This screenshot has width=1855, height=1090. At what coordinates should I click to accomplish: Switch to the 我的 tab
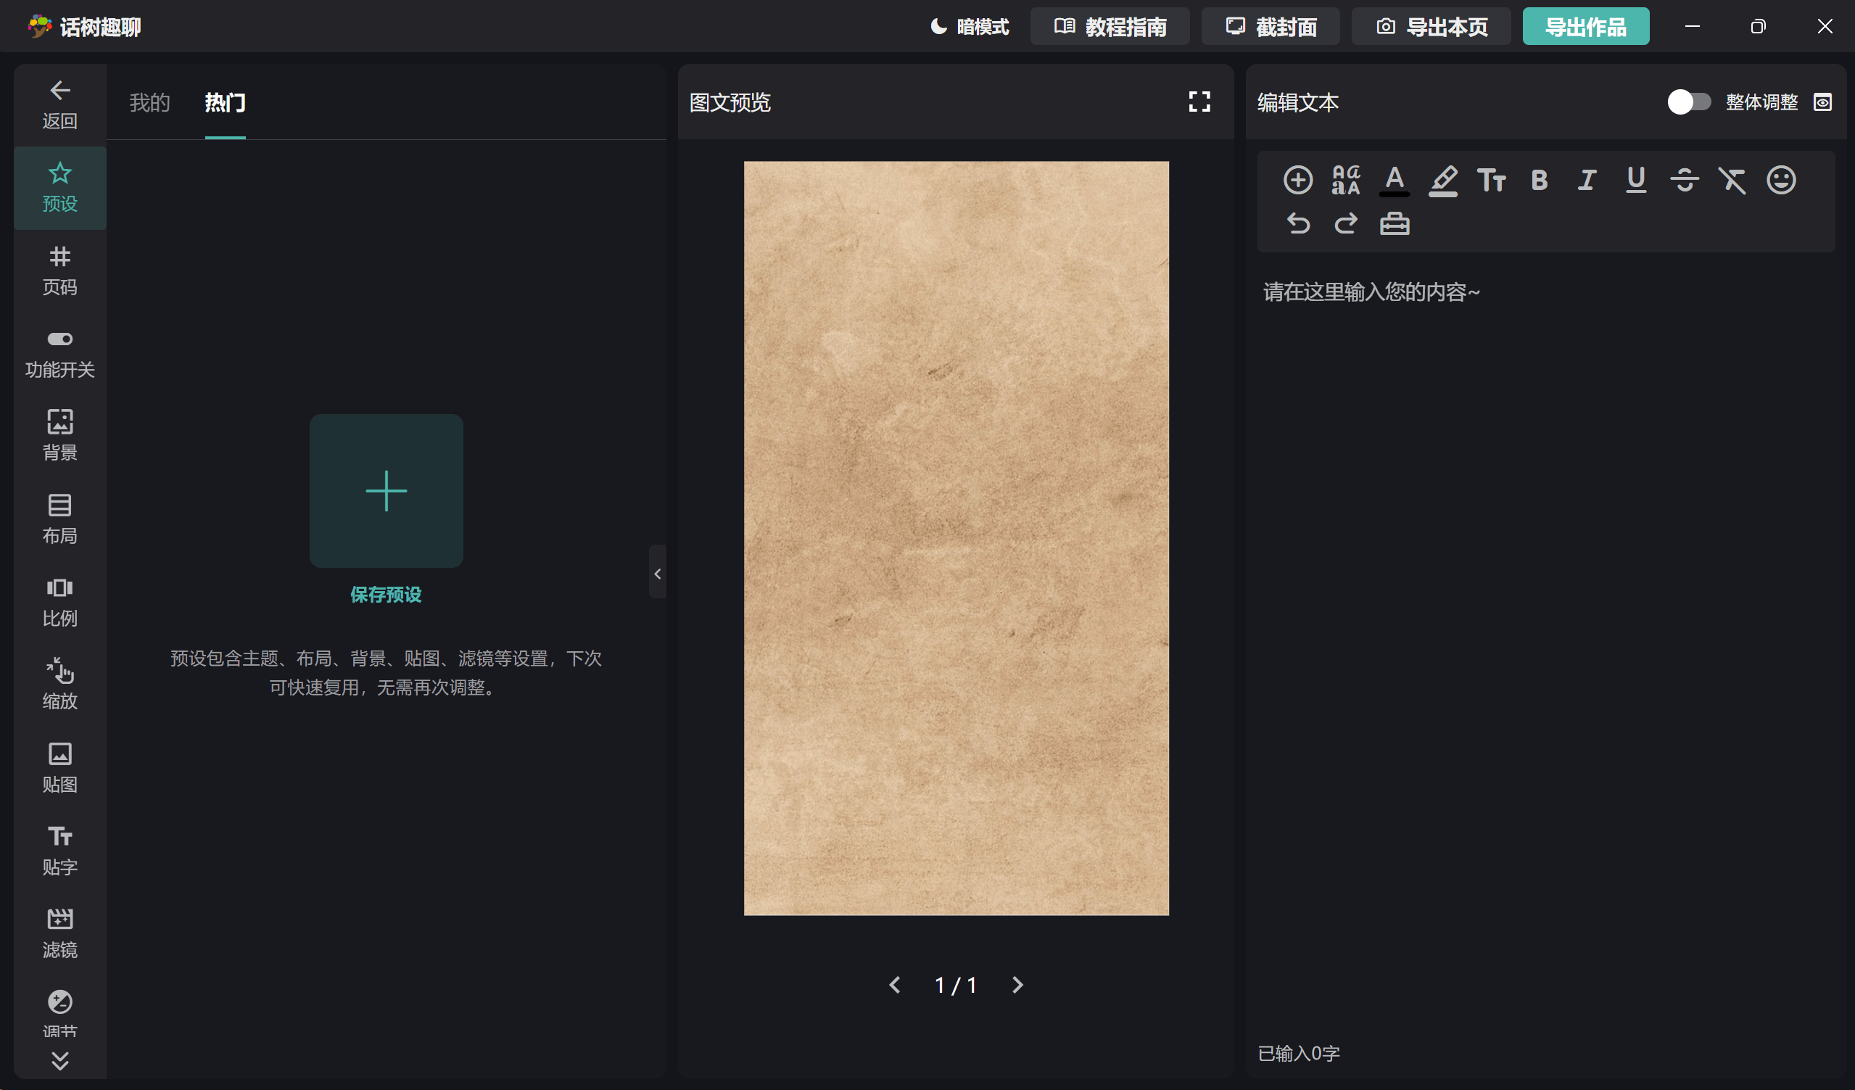coord(149,102)
